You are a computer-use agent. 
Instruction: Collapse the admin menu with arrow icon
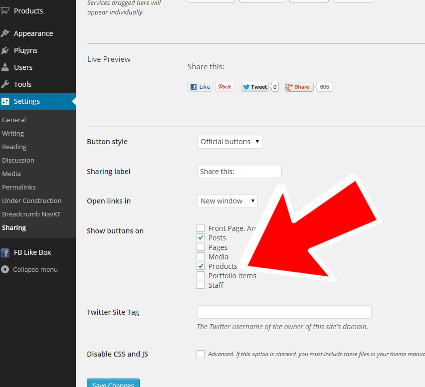(x=5, y=269)
